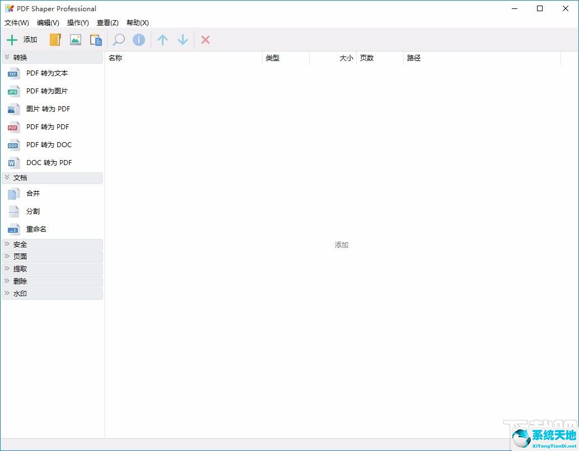Sort by the 大小 column header
This screenshot has width=579, height=451.
333,58
